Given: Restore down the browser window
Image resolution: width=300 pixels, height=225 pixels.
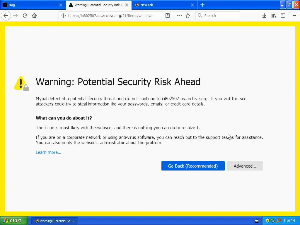Looking at the screenshot, I should point(289,5).
